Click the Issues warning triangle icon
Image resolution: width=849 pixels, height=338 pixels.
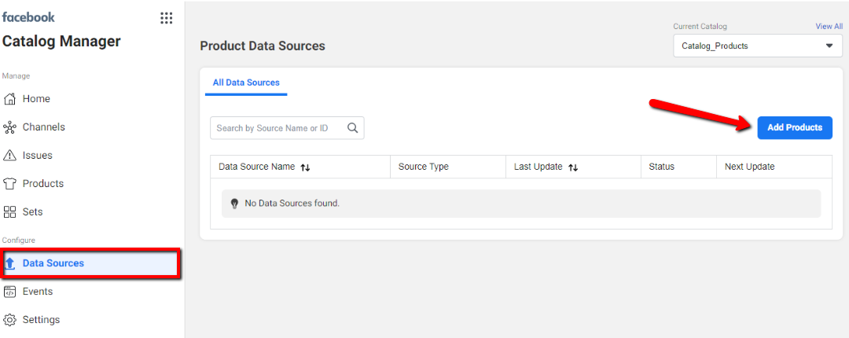10,156
